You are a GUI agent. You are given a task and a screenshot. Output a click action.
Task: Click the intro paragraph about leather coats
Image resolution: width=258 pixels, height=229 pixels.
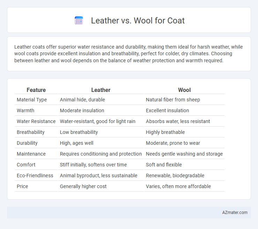128,53
